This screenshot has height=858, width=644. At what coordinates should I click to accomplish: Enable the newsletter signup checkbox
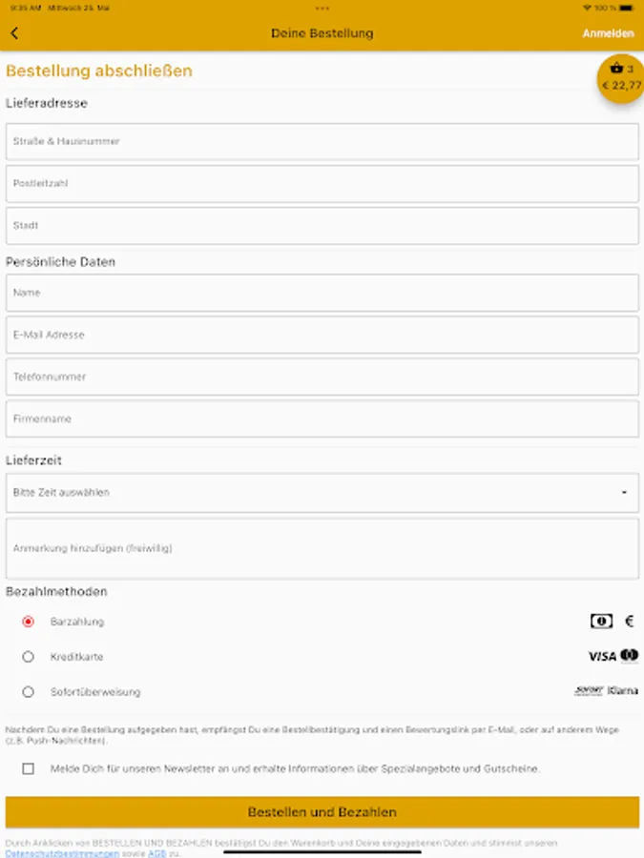(28, 768)
